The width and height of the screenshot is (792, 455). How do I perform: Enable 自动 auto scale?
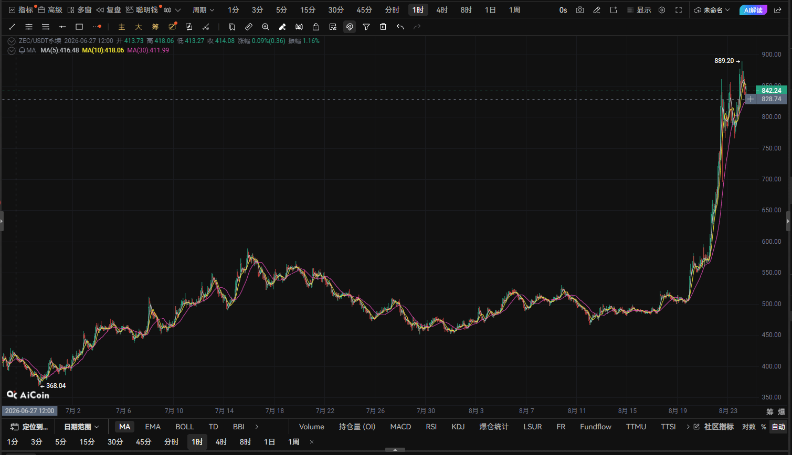click(x=778, y=427)
